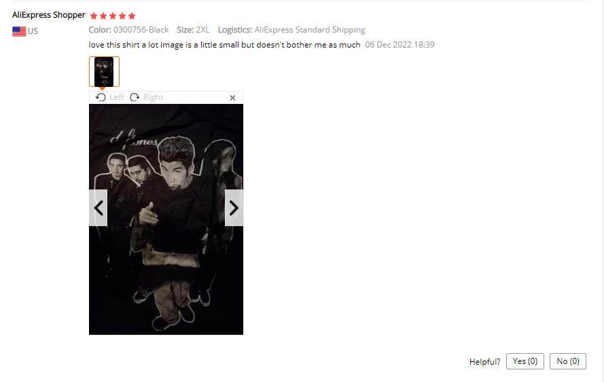Show the next review photo
This screenshot has width=604, height=383.
tap(234, 208)
